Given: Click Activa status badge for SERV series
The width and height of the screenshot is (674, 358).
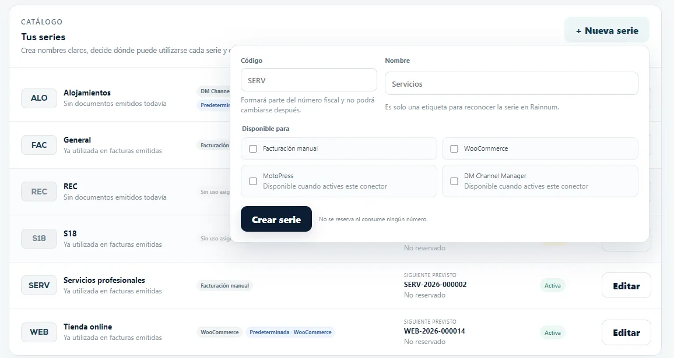Looking at the screenshot, I should [552, 285].
